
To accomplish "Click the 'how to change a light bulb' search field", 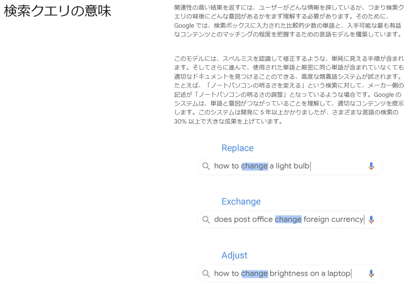I will [x=290, y=166].
